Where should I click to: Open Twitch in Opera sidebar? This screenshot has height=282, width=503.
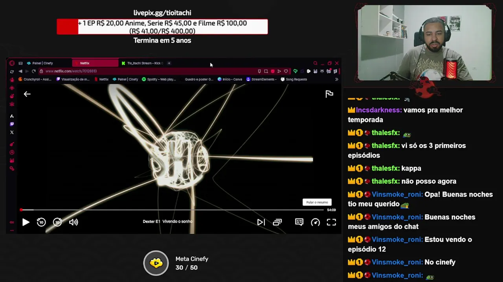click(x=12, y=124)
